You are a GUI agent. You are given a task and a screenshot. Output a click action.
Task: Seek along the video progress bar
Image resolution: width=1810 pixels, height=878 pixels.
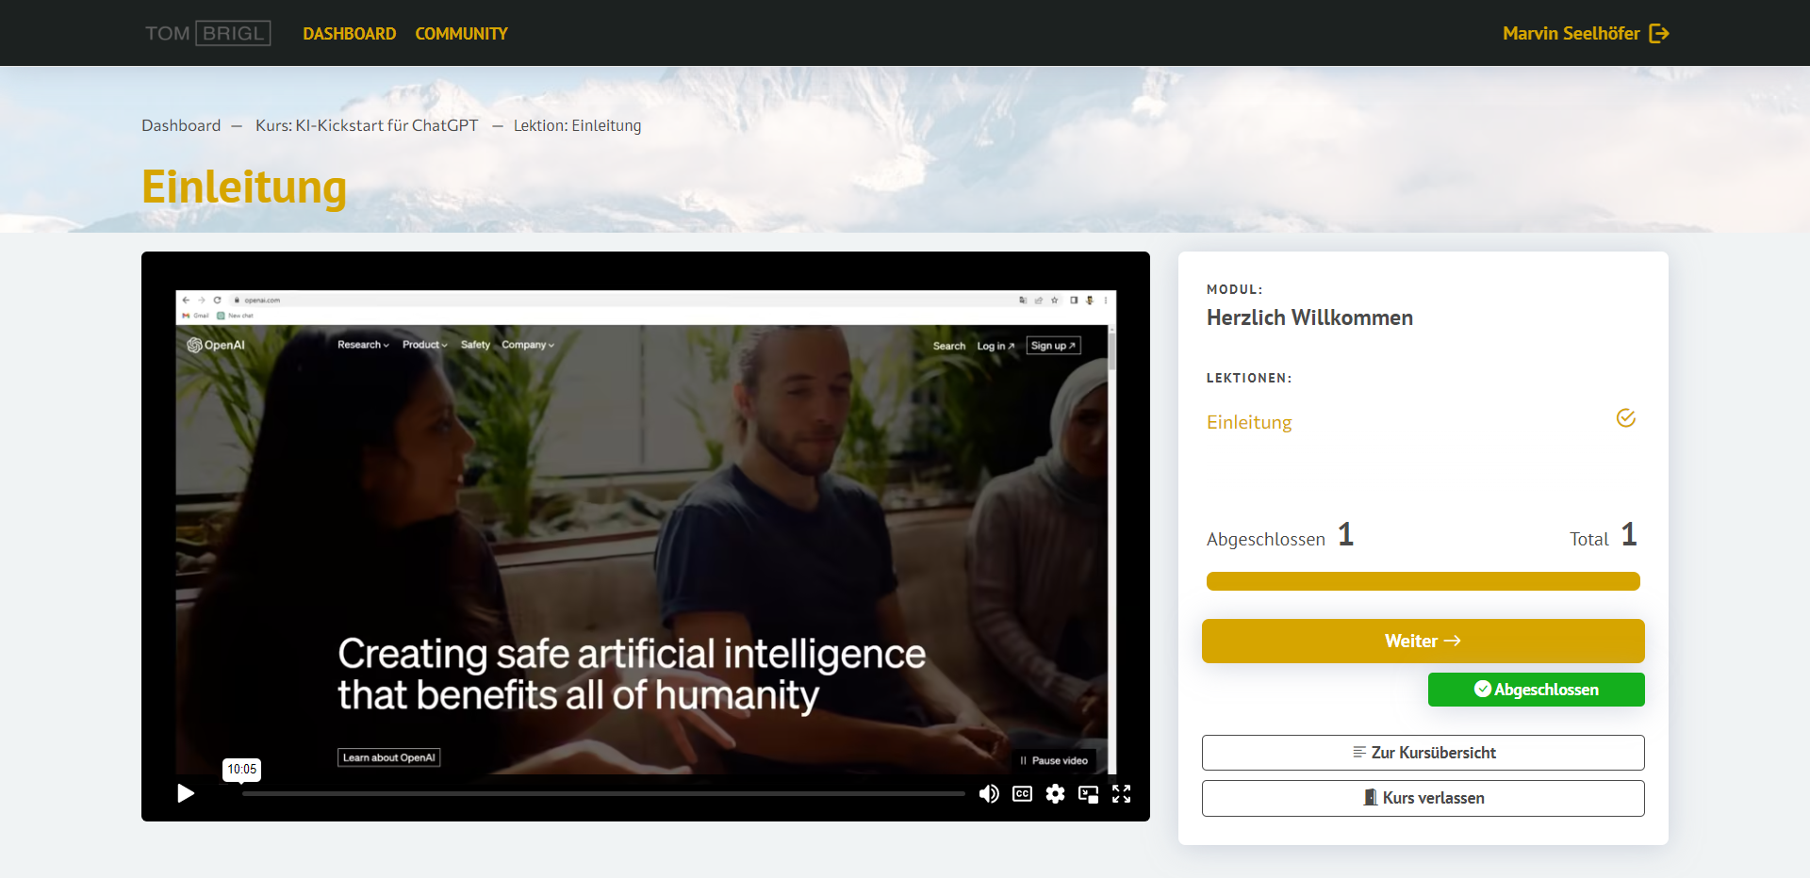603,794
